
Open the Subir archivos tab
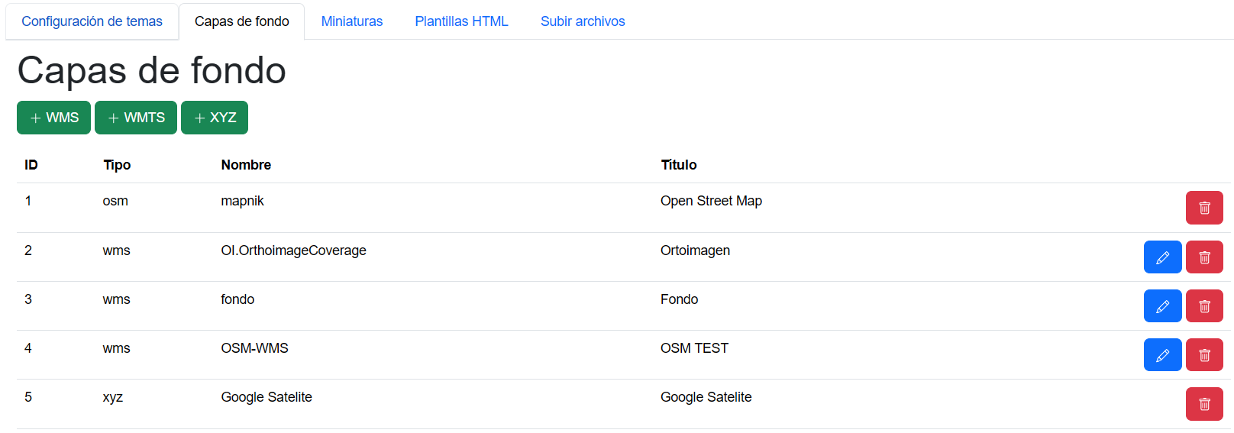(583, 21)
